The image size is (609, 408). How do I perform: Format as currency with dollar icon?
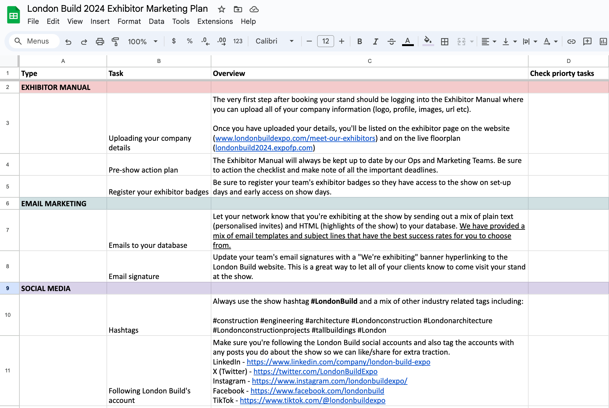coord(174,41)
